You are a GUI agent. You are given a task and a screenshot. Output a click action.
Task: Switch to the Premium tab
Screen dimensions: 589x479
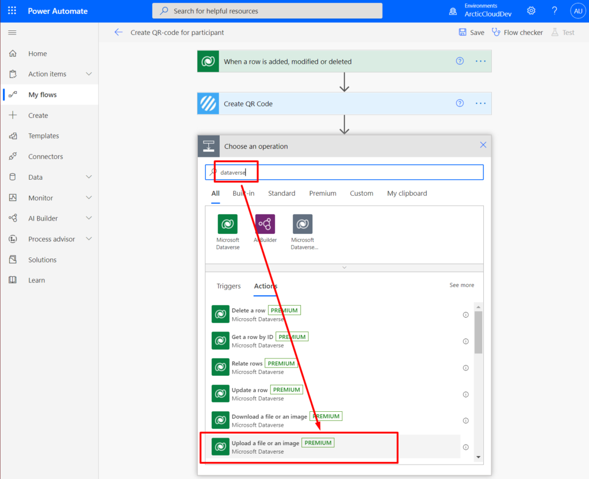[x=323, y=194]
